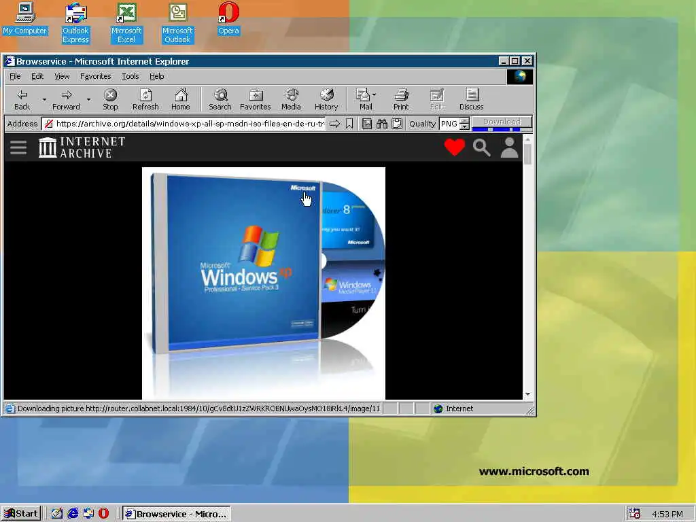Open the Internet Archive hamburger menu

click(x=18, y=147)
